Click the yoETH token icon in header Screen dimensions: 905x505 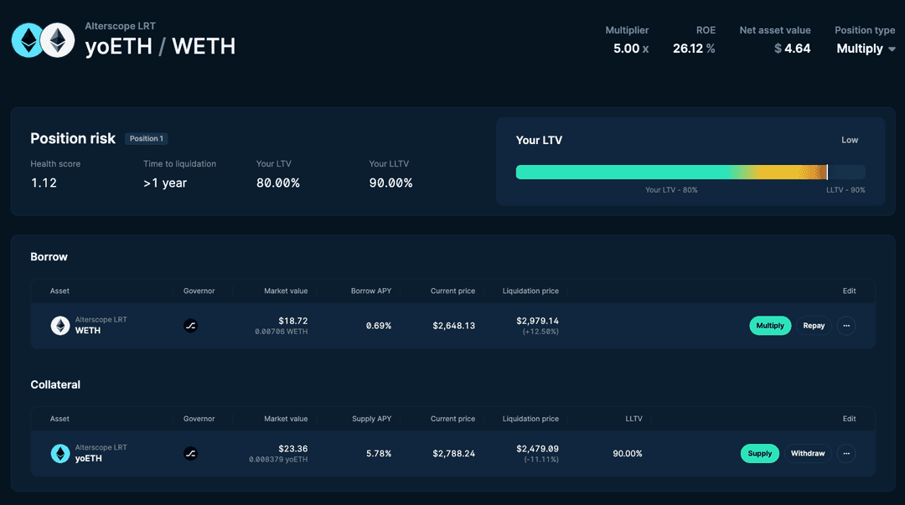click(28, 40)
